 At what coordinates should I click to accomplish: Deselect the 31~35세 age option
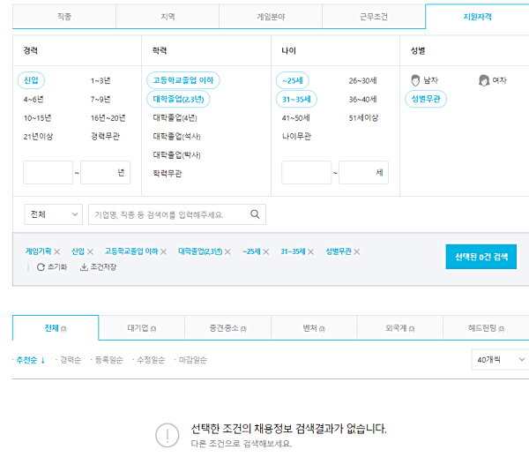pyautogui.click(x=296, y=99)
